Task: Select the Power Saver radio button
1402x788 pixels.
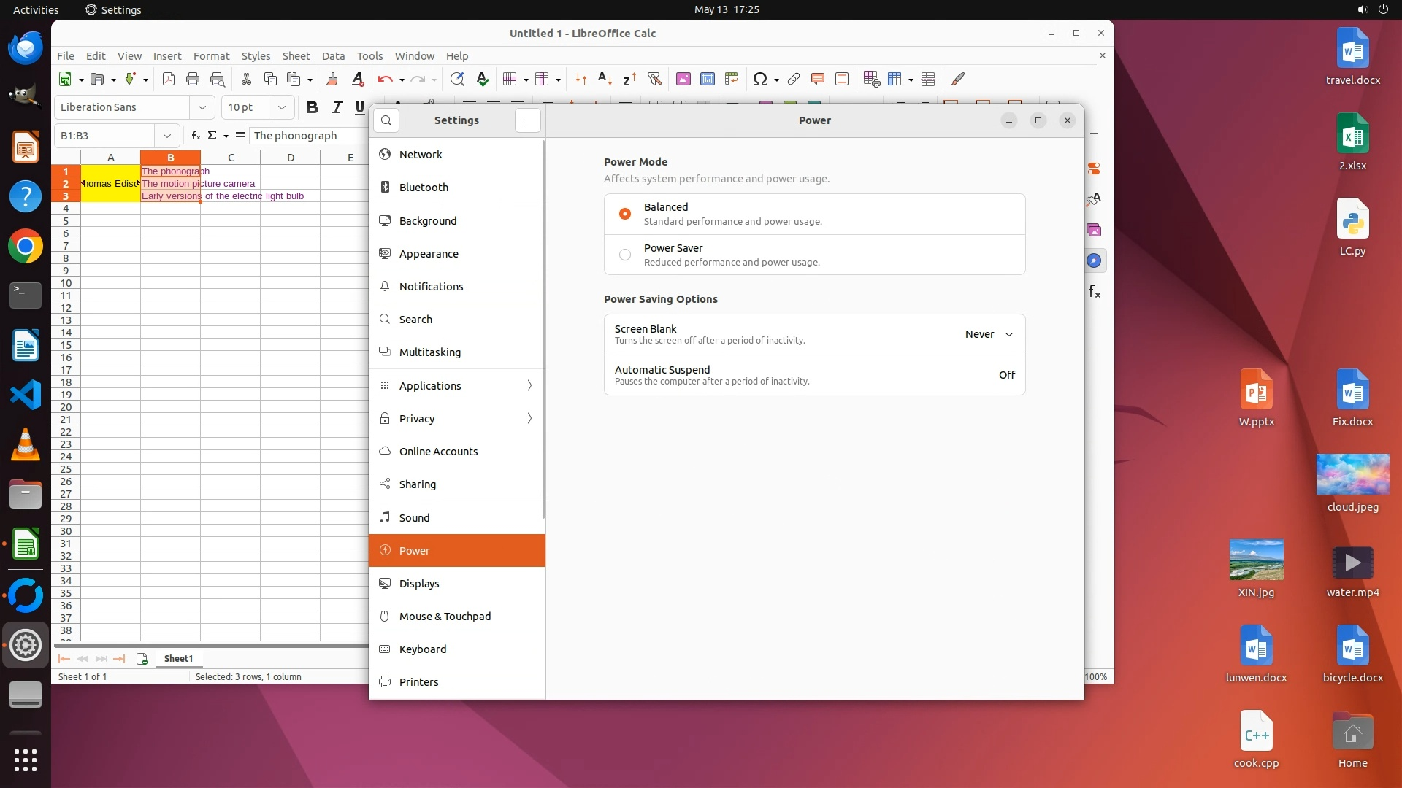Action: [x=625, y=255]
